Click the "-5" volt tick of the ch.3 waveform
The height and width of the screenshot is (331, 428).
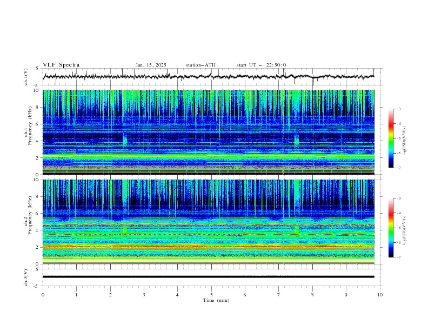point(37,286)
